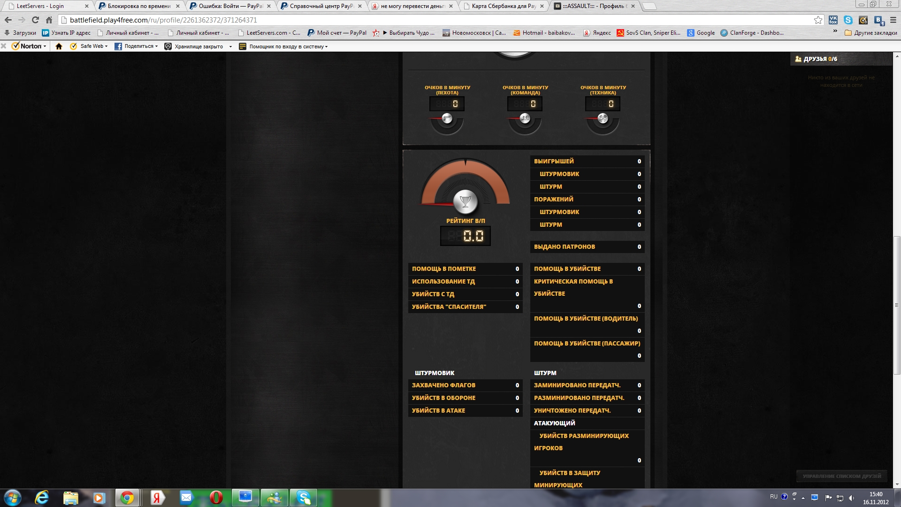Open the Hotmail - baibakov bookmark
901x507 pixels.
(544, 33)
